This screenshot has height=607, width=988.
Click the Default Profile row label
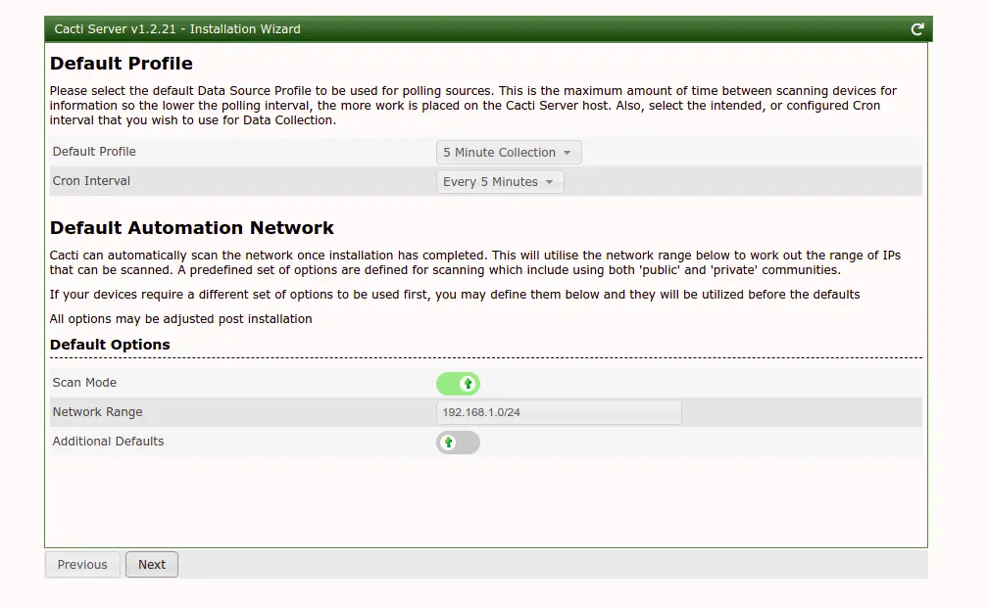coord(94,152)
